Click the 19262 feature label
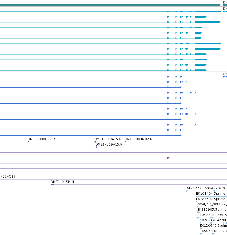Viewport: 227px width, 235px height. (205, 220)
